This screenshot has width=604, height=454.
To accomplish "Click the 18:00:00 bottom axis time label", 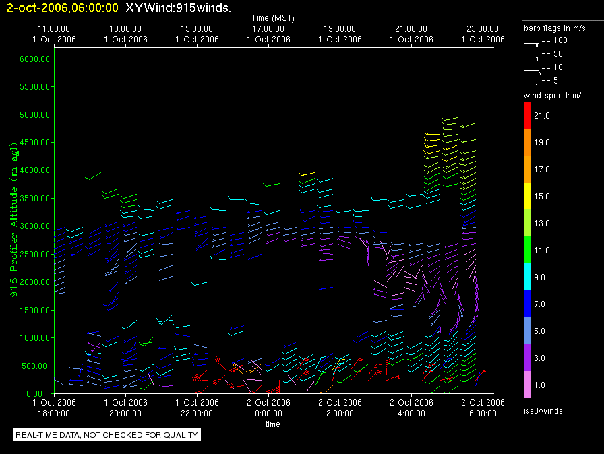I will click(54, 413).
